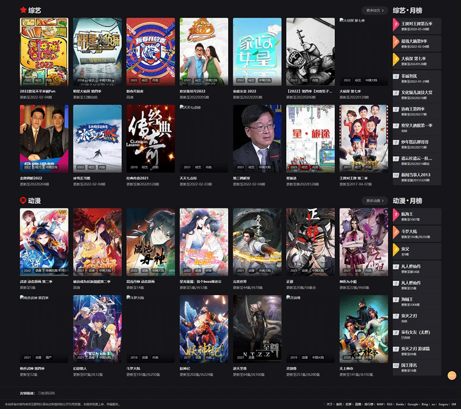
Task: Open 密室大逃脱第一季 in the ranking
Action: click(417, 128)
